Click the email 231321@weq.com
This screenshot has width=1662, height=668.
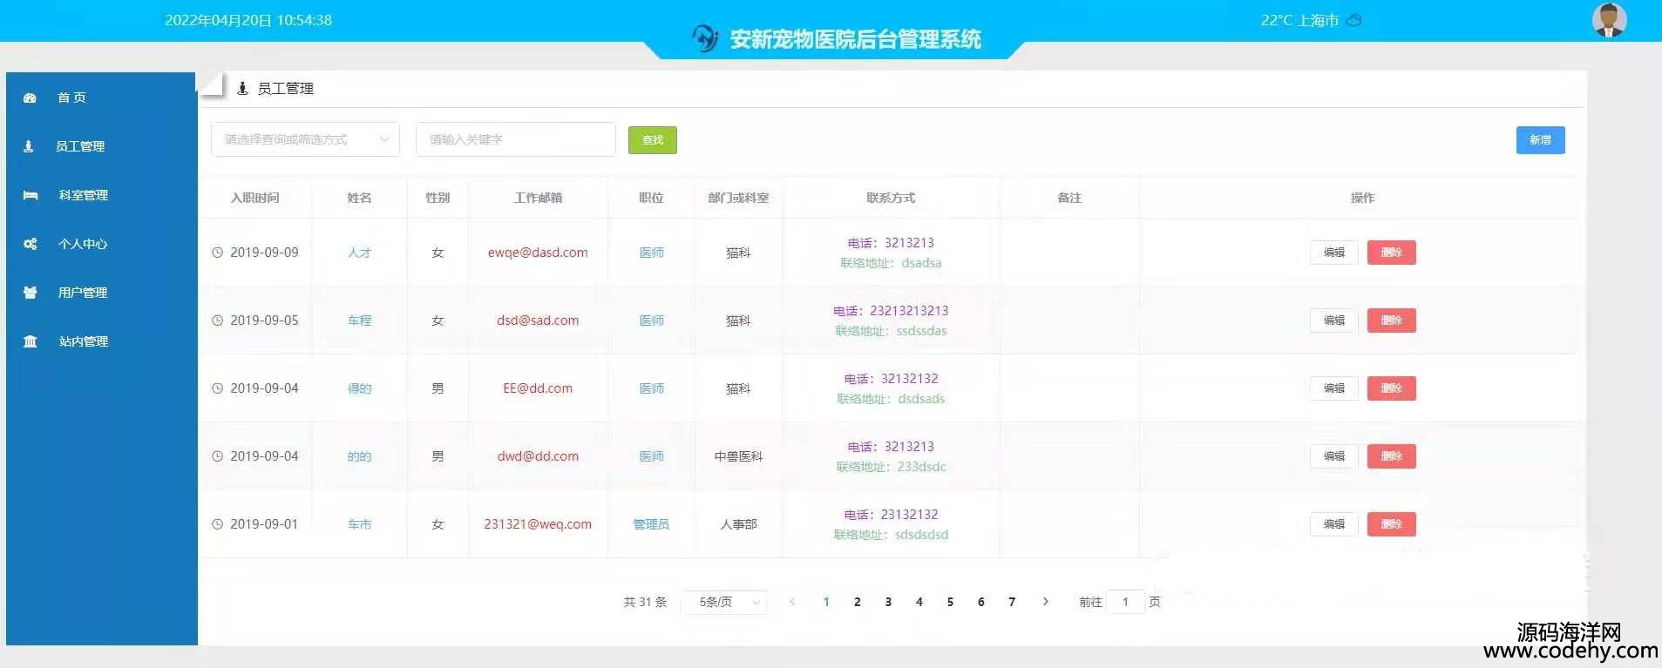point(538,524)
